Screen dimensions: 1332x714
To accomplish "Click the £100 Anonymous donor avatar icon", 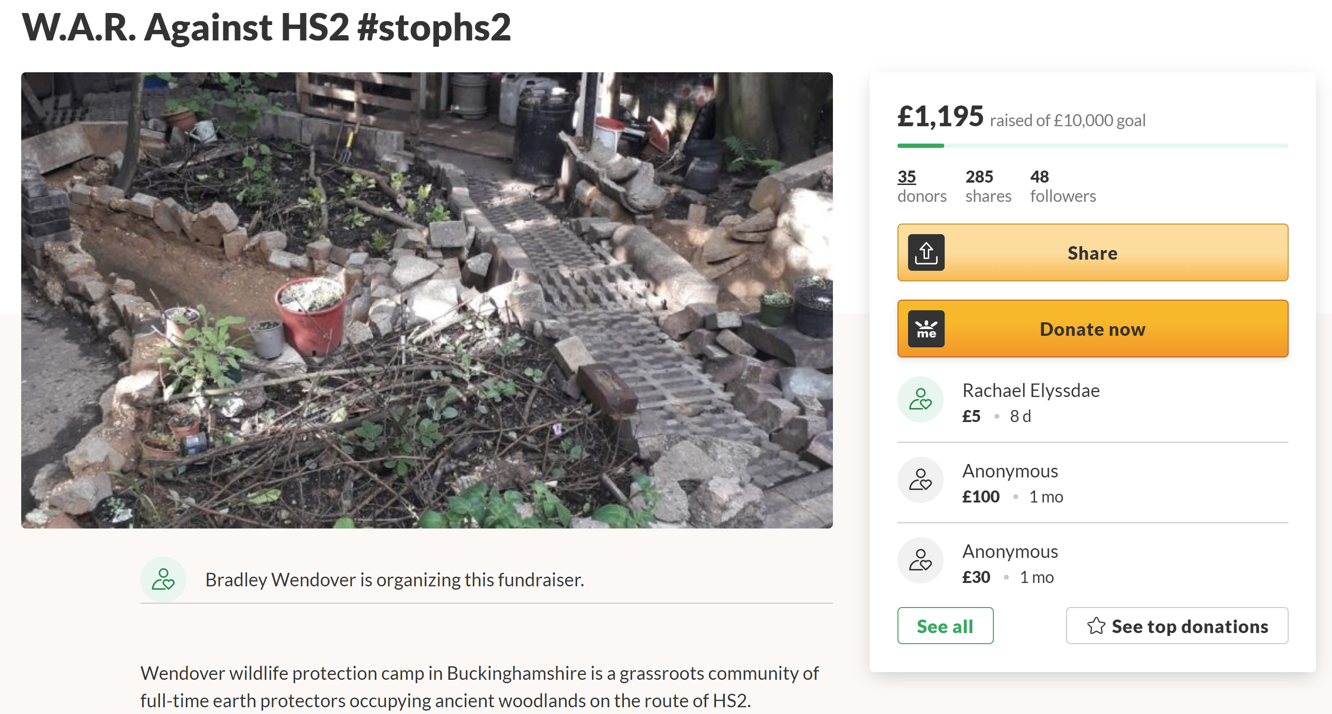I will 921,480.
